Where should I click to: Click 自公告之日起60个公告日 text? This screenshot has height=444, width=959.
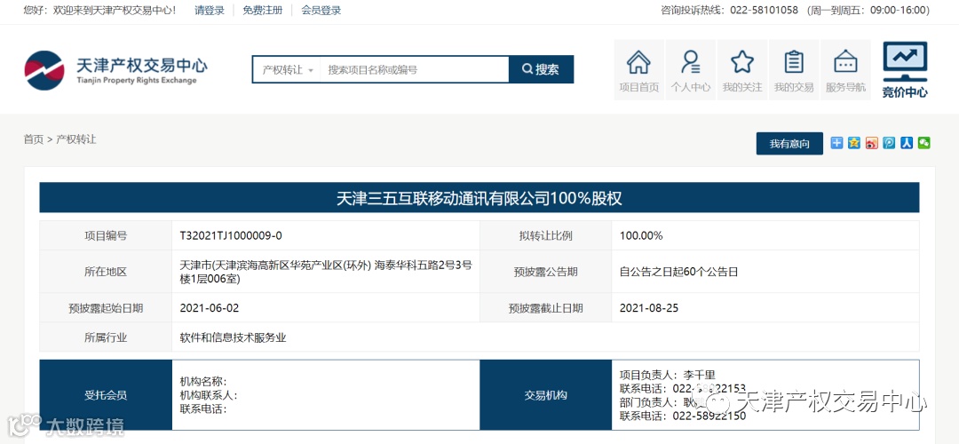[x=679, y=272]
